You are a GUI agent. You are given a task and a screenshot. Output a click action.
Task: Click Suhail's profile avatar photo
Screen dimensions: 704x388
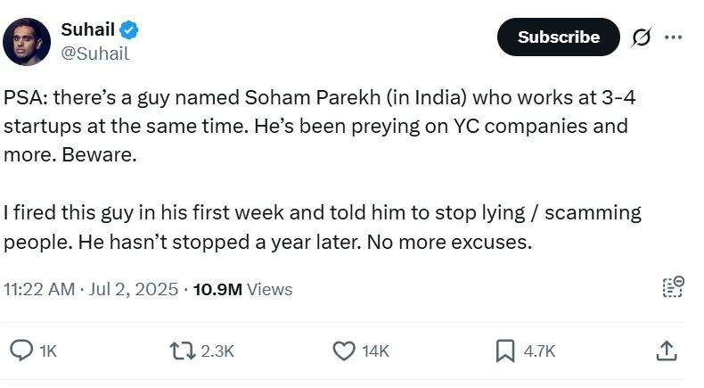[x=27, y=41]
